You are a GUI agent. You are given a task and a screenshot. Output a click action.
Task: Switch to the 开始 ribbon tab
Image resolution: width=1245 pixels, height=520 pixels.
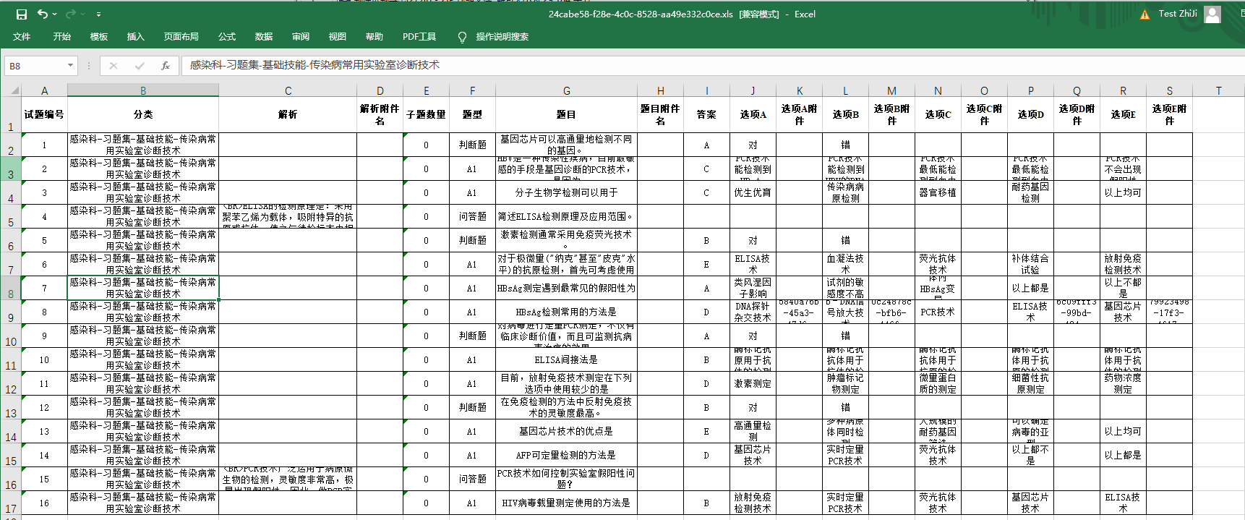point(62,37)
